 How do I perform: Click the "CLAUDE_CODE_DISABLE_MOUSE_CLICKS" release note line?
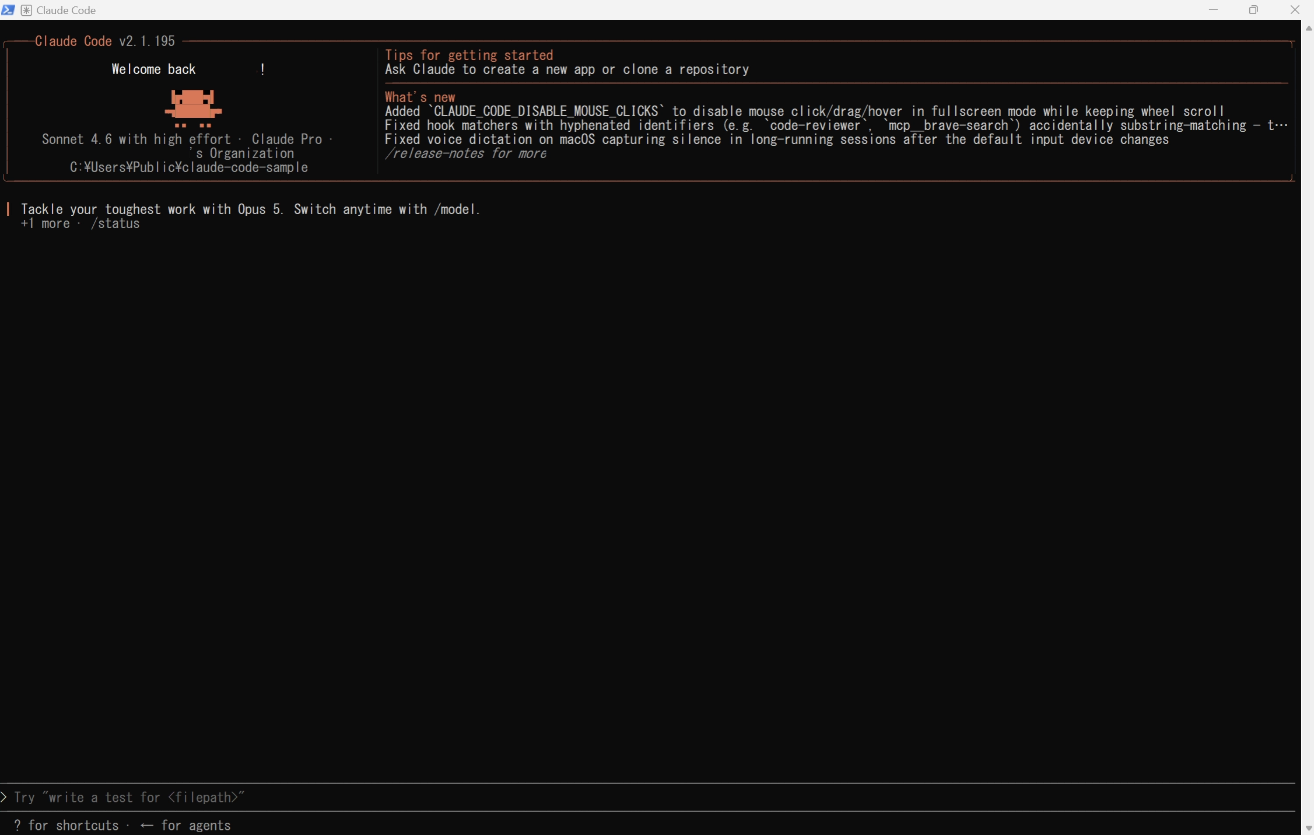pyautogui.click(x=805, y=111)
